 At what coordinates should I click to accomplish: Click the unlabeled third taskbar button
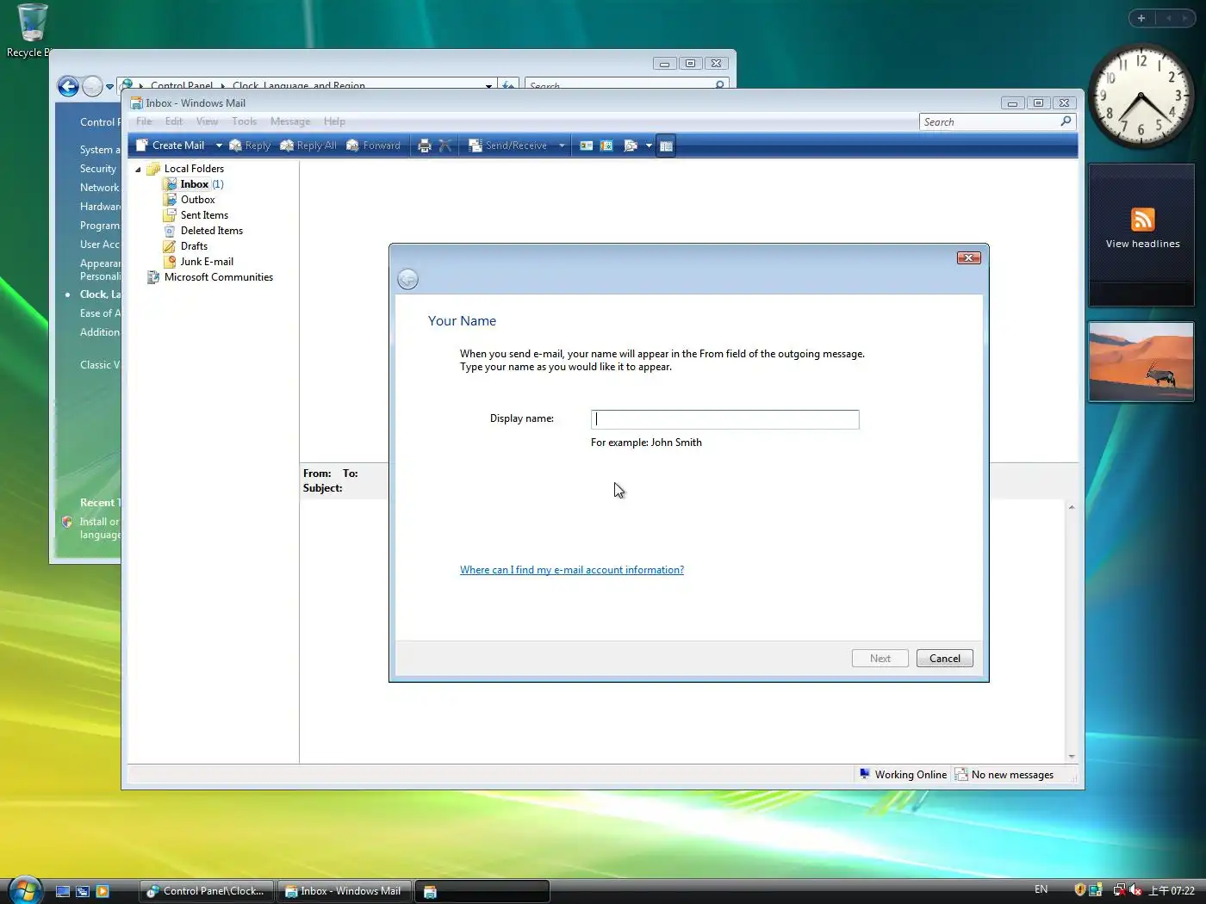click(482, 891)
